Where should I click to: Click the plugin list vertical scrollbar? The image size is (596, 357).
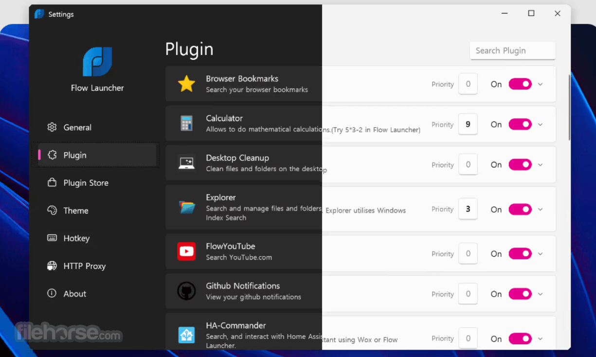coord(569,107)
